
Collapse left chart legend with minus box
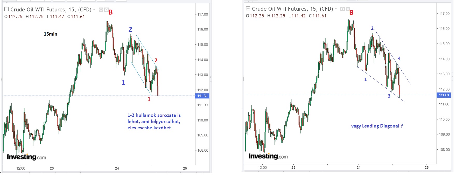[x=7, y=9]
